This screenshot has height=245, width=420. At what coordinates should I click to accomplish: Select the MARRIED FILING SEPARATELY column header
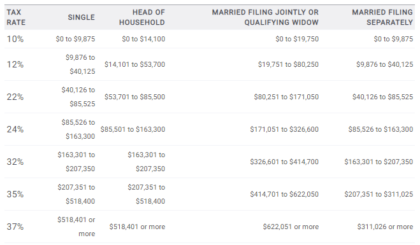[x=382, y=17]
